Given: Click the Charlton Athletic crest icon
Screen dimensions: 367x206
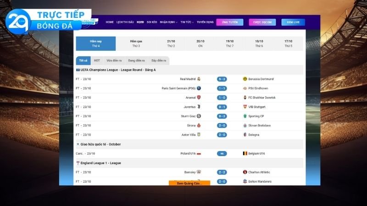Looking at the screenshot, I should point(245,172).
